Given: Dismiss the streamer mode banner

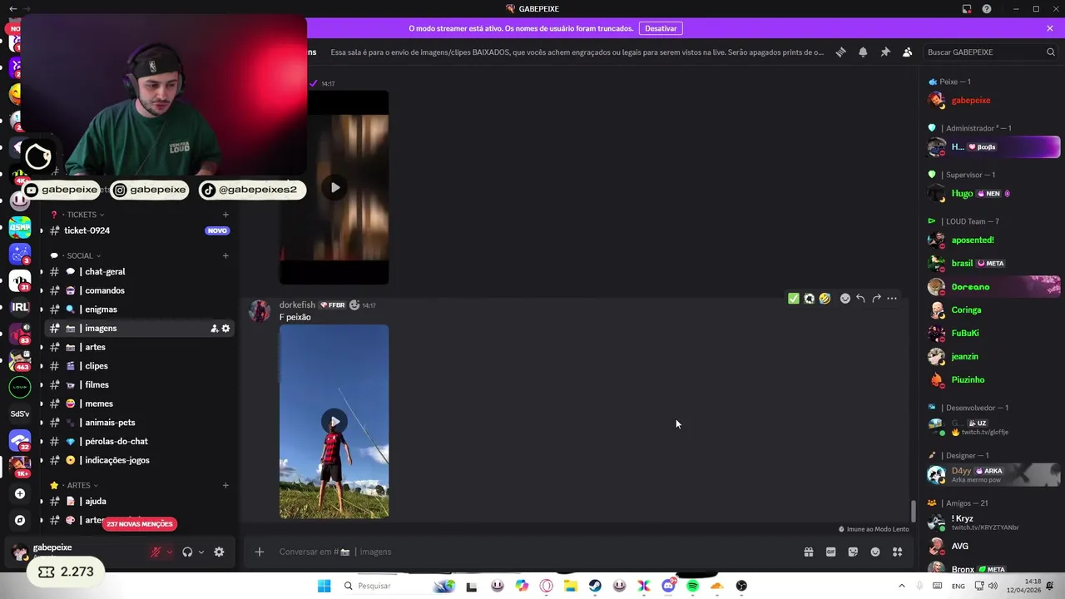Looking at the screenshot, I should (1050, 28).
